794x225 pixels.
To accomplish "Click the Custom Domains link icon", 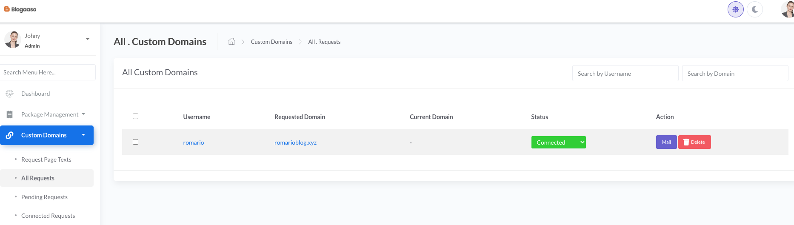I will (10, 135).
